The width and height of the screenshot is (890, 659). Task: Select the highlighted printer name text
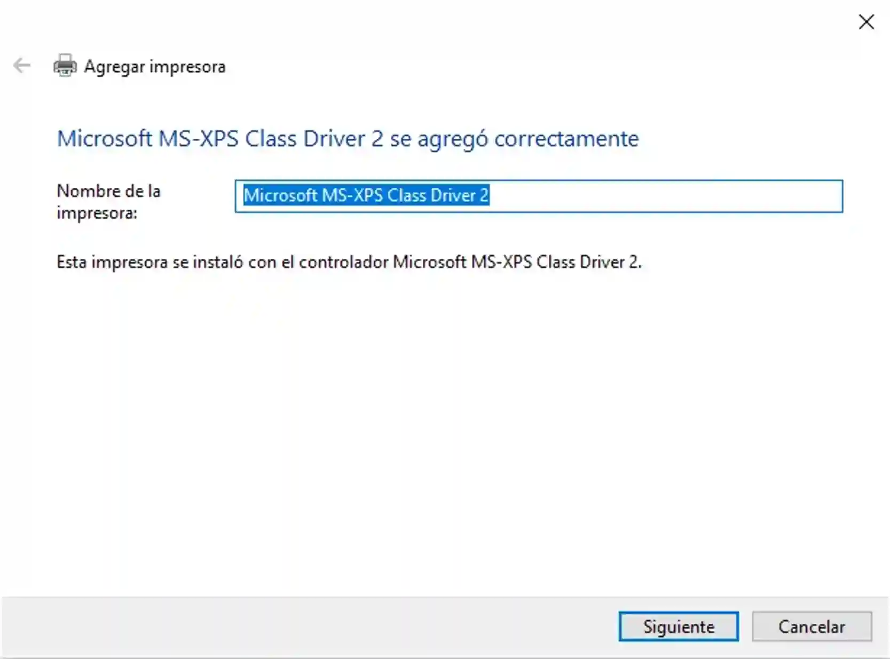coord(366,195)
